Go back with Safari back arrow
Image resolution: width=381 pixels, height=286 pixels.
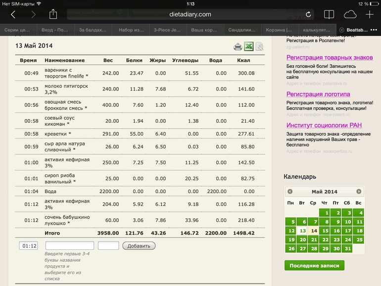coord(13,15)
